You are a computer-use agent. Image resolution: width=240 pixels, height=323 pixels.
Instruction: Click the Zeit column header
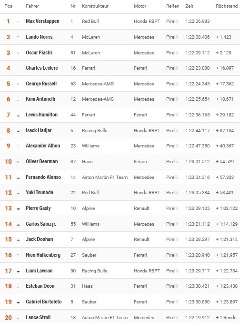point(189,6)
